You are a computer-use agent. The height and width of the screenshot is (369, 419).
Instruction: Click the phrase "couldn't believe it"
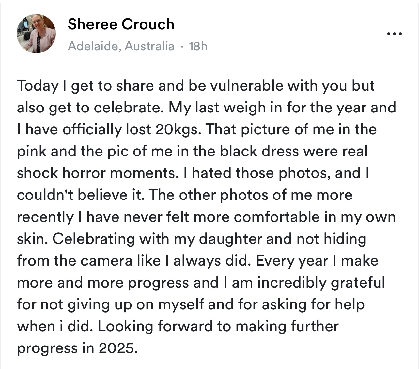click(x=80, y=195)
